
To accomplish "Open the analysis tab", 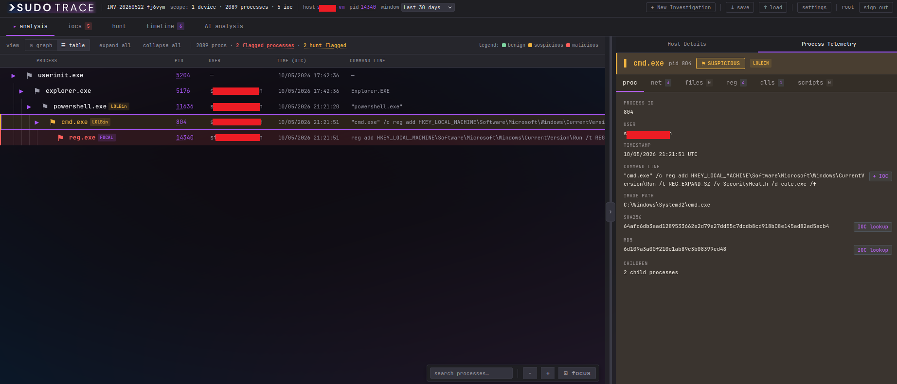I will (30, 26).
